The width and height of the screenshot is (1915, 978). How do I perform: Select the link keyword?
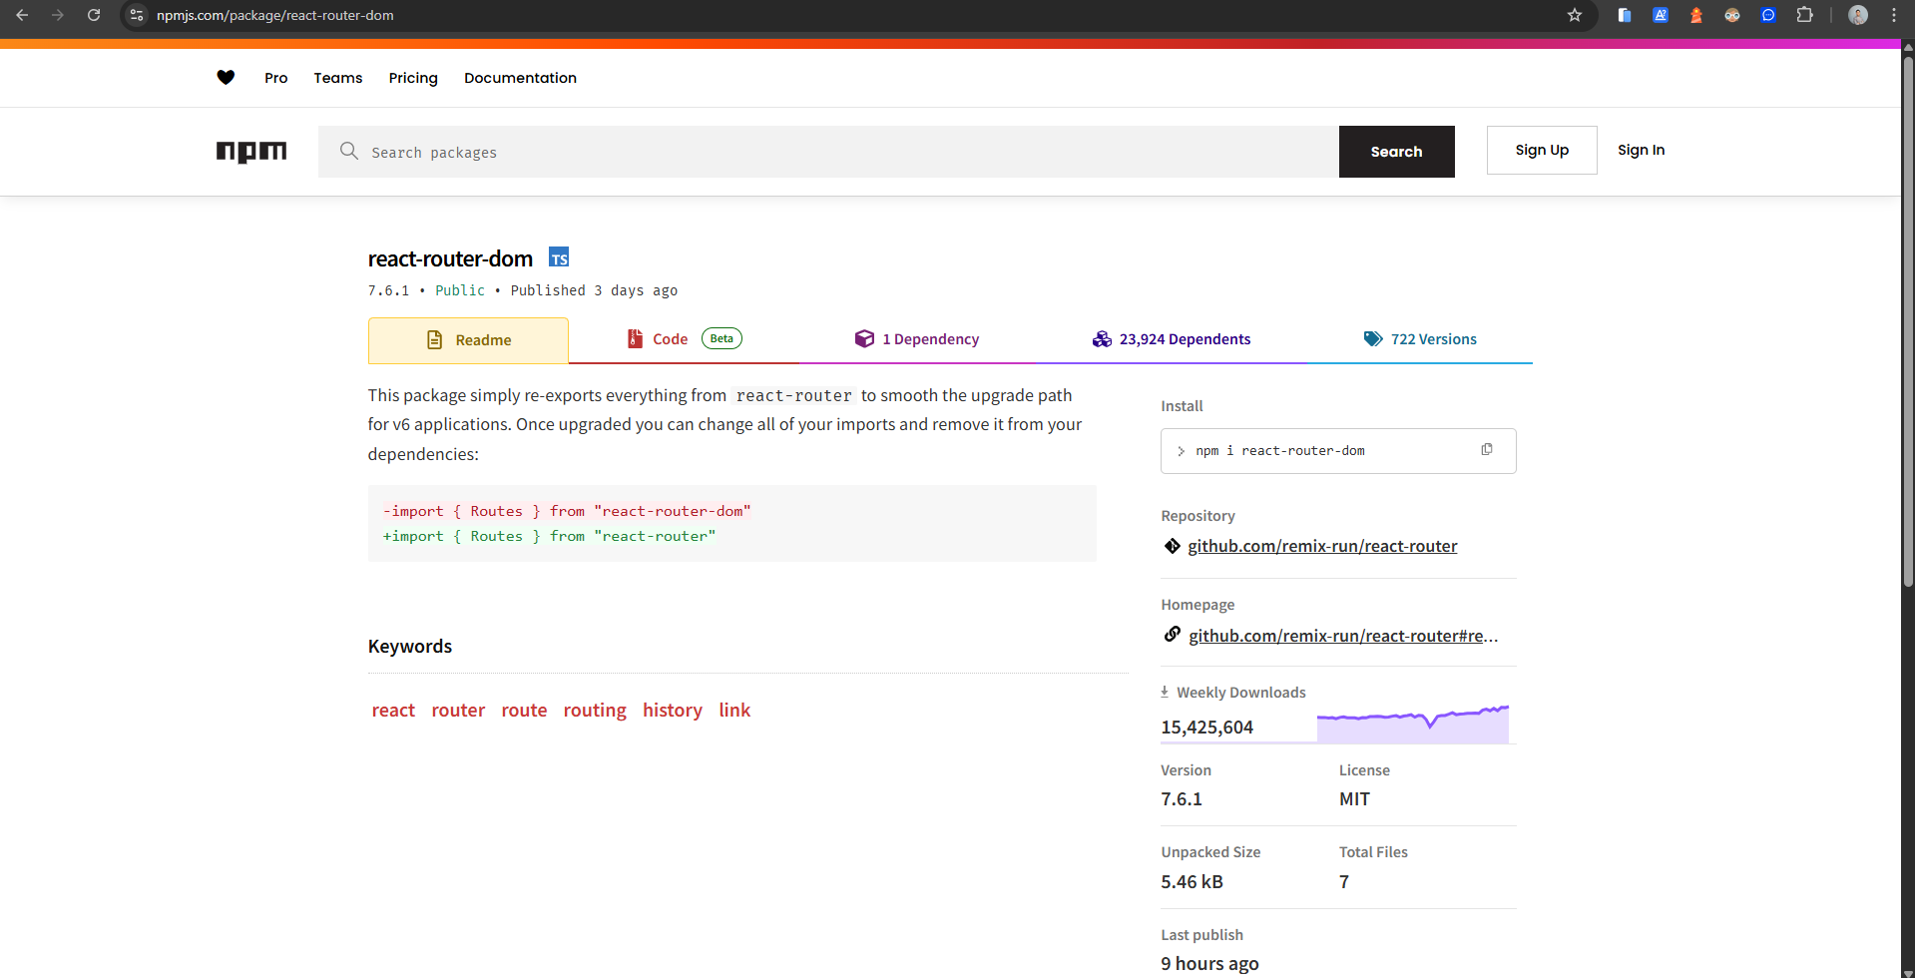coord(734,711)
